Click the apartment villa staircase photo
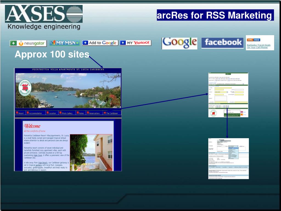Screen dimensions: 281x211 pos(91,152)
